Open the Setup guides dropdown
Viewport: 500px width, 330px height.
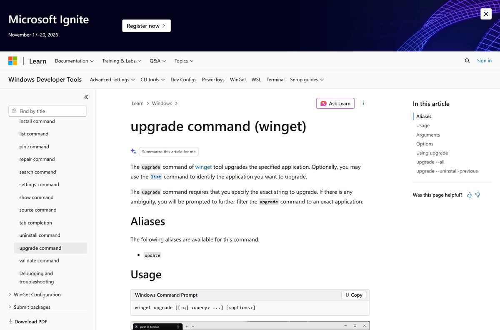[307, 80]
